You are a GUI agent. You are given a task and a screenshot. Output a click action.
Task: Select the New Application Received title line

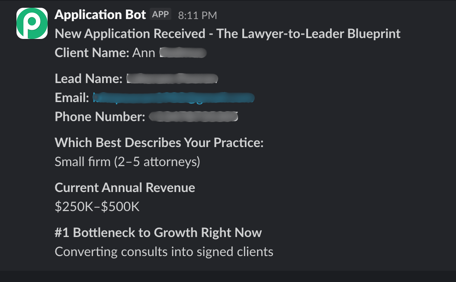tap(228, 34)
